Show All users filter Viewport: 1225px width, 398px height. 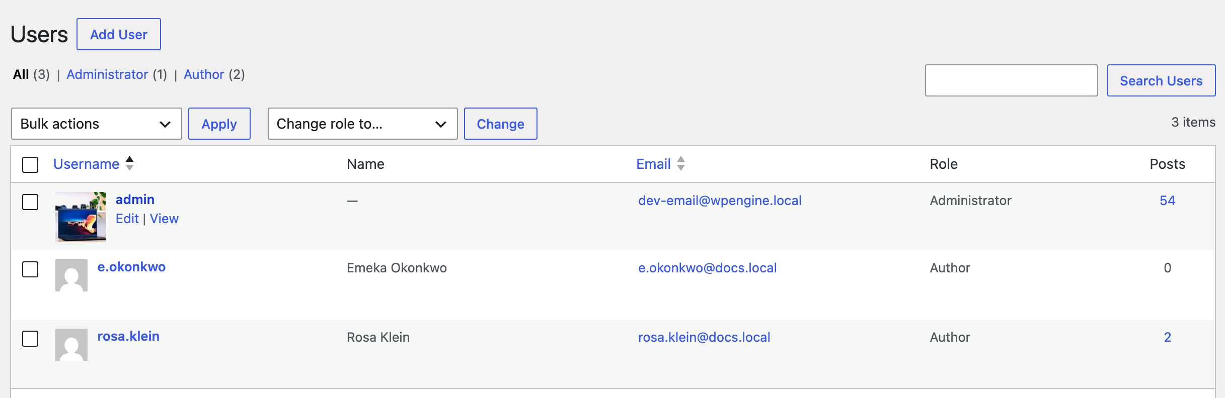pos(21,74)
